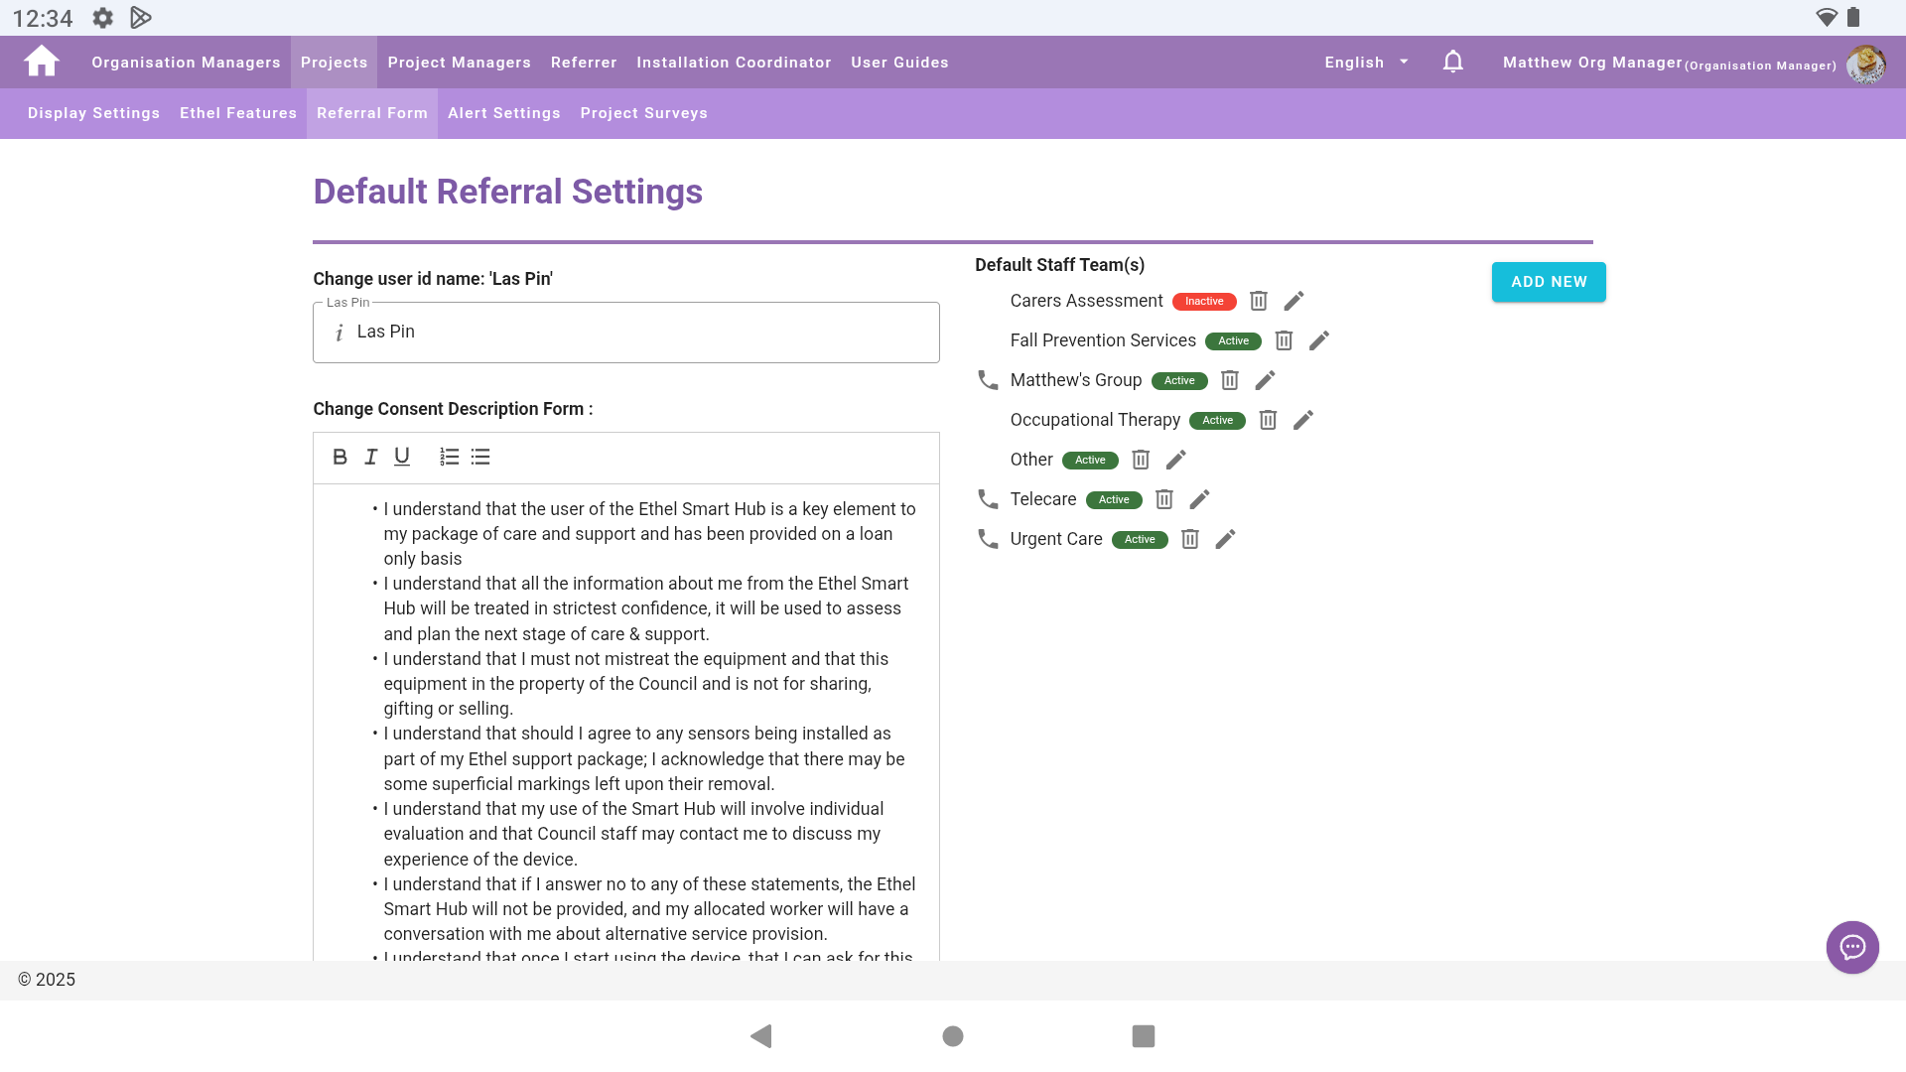Open Project Managers menu

tap(459, 62)
